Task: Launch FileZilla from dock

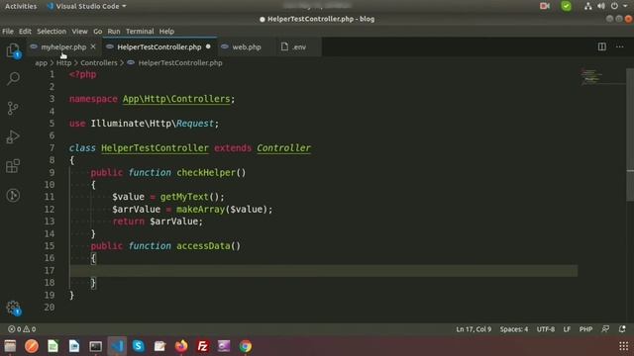Action: click(x=202, y=346)
